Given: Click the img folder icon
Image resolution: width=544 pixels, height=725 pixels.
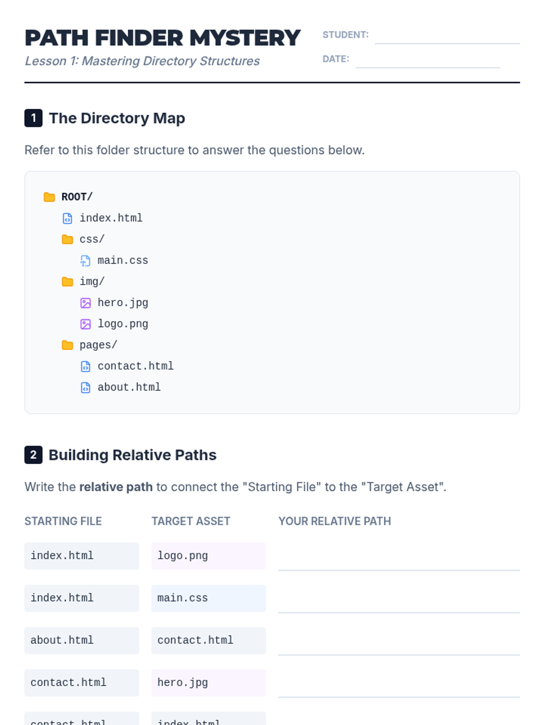Looking at the screenshot, I should click(x=67, y=282).
